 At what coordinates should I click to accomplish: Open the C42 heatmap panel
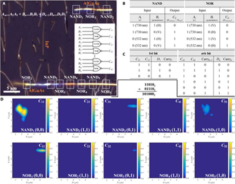[166, 160]
